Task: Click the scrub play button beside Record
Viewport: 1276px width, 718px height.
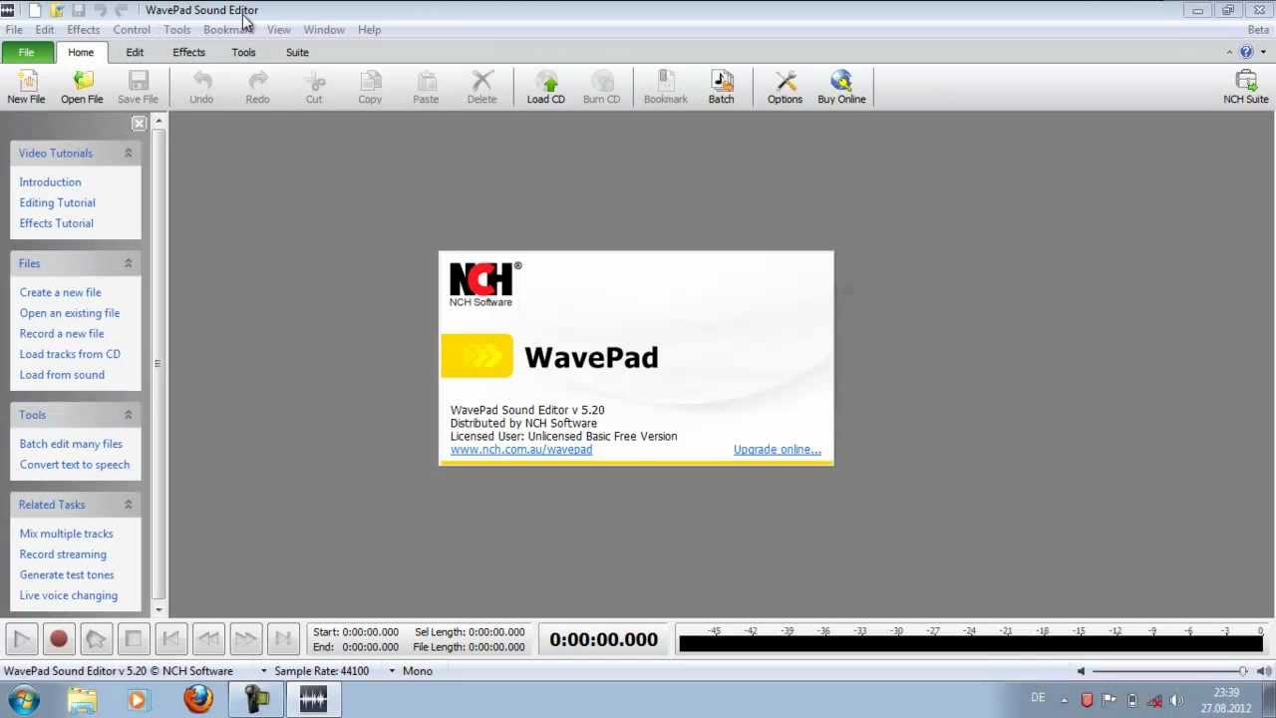Action: click(x=96, y=639)
